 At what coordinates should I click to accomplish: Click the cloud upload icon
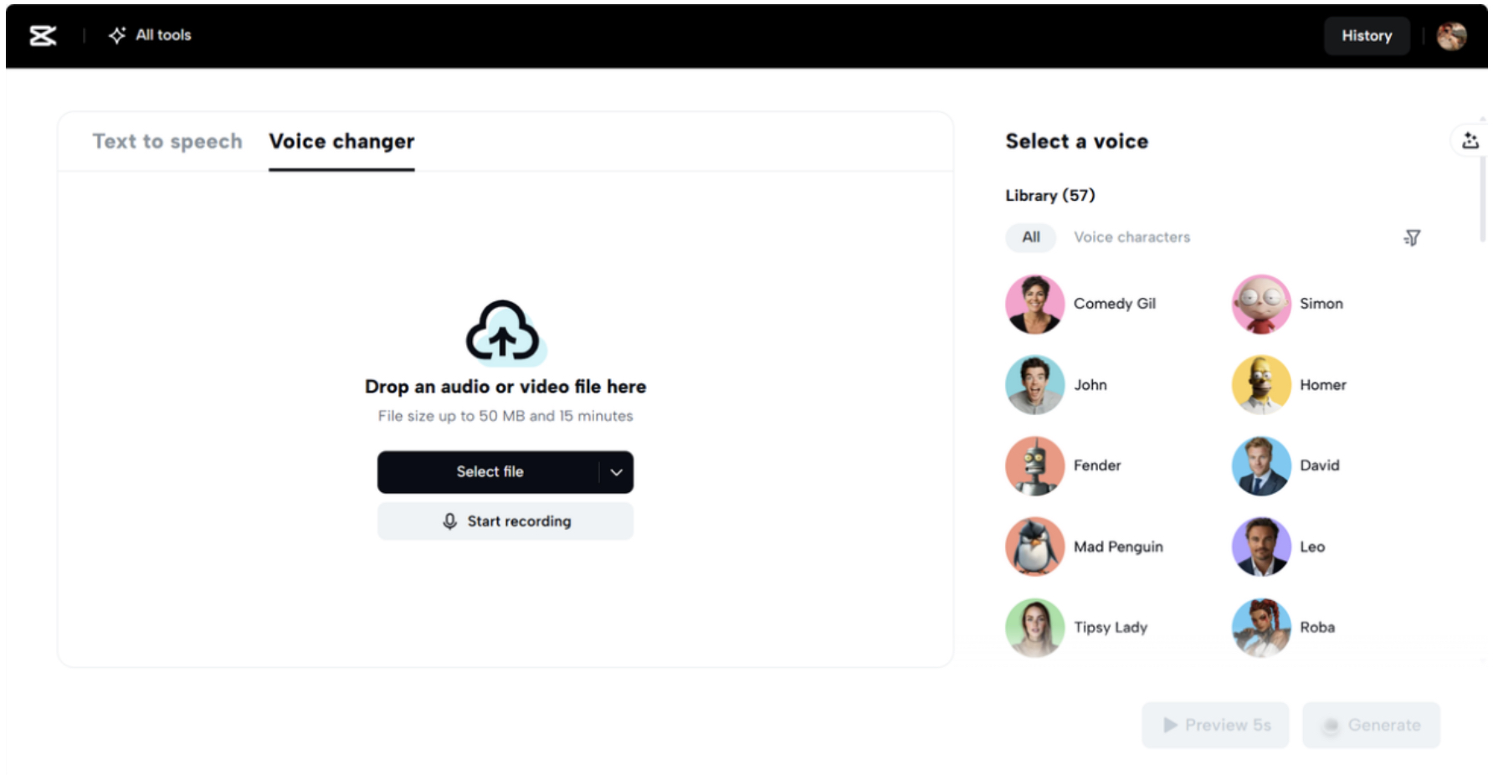505,332
